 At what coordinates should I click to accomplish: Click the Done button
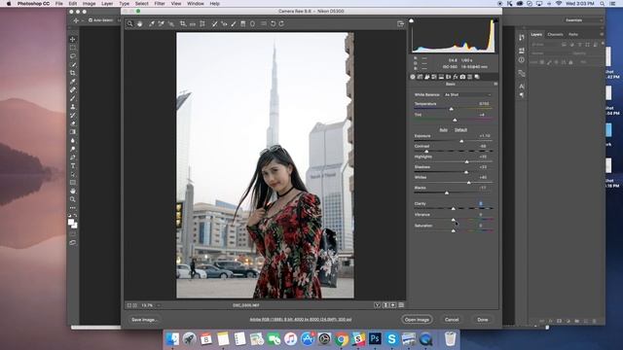point(483,320)
